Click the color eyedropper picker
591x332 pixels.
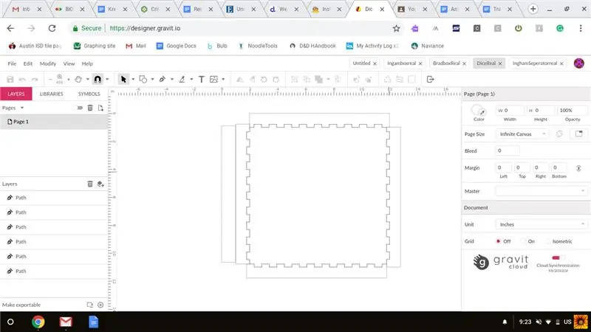482,113
